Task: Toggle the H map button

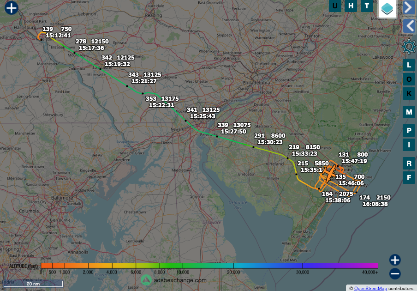Action: pyautogui.click(x=351, y=6)
